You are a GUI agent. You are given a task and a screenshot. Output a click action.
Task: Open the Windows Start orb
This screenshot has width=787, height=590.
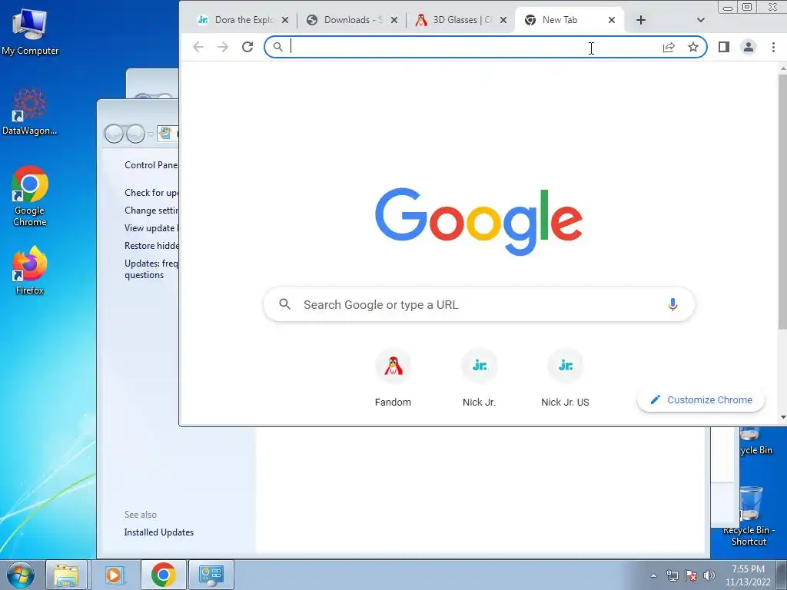click(21, 575)
